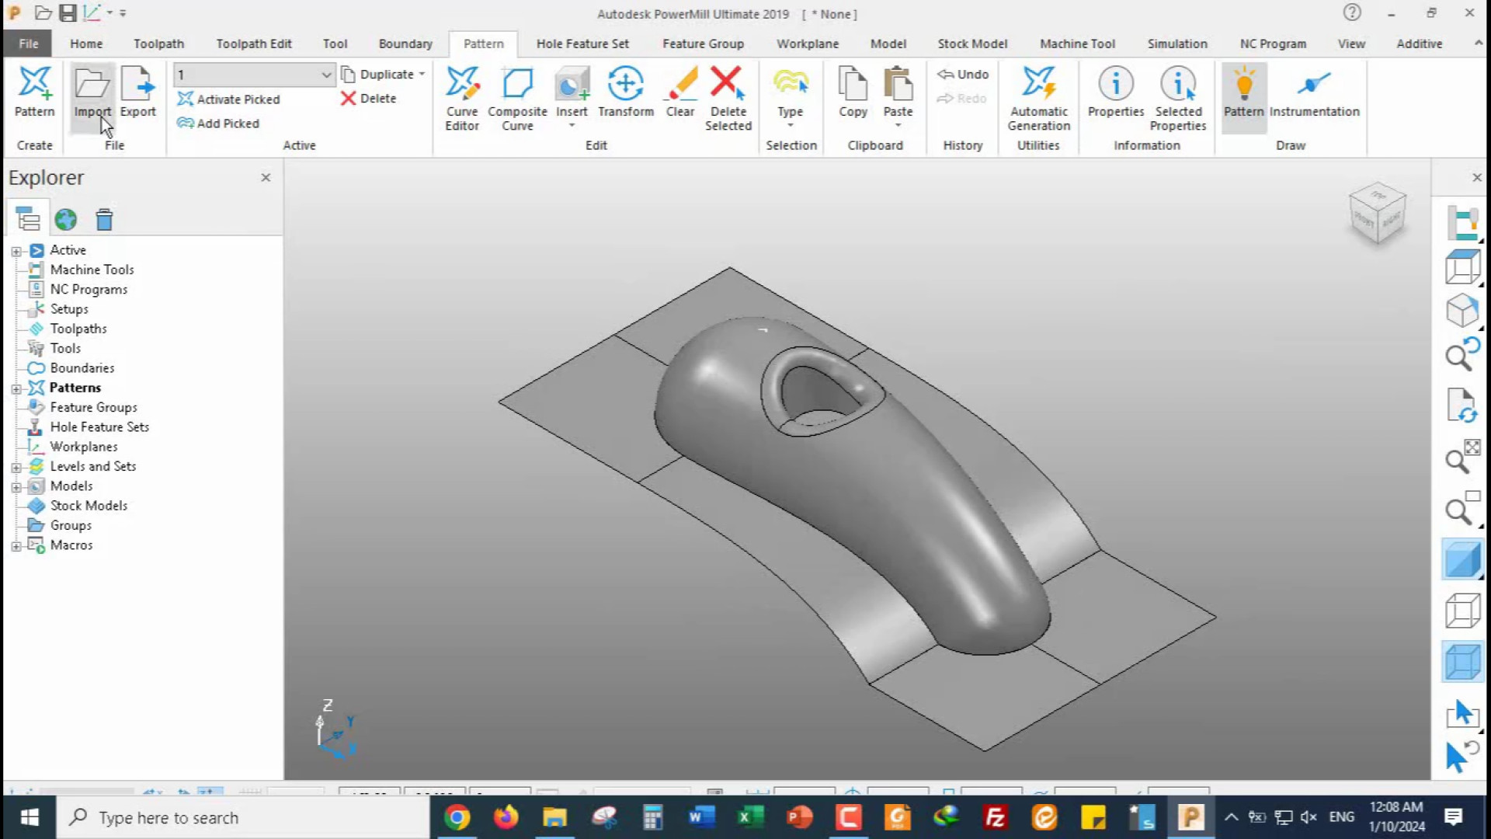The image size is (1491, 839).
Task: Click Automatic Generation utility
Action: click(1039, 98)
